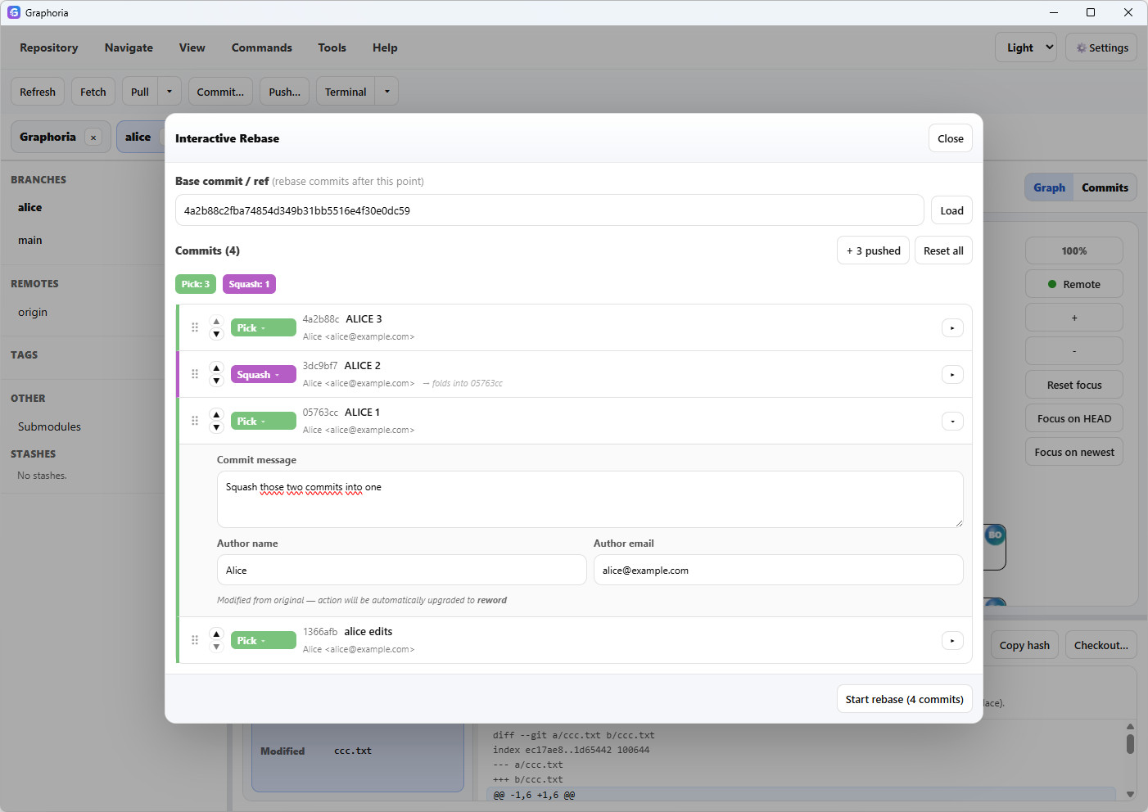This screenshot has height=812, width=1148.
Task: Toggle the Remote indicator button
Action: coord(1073,284)
